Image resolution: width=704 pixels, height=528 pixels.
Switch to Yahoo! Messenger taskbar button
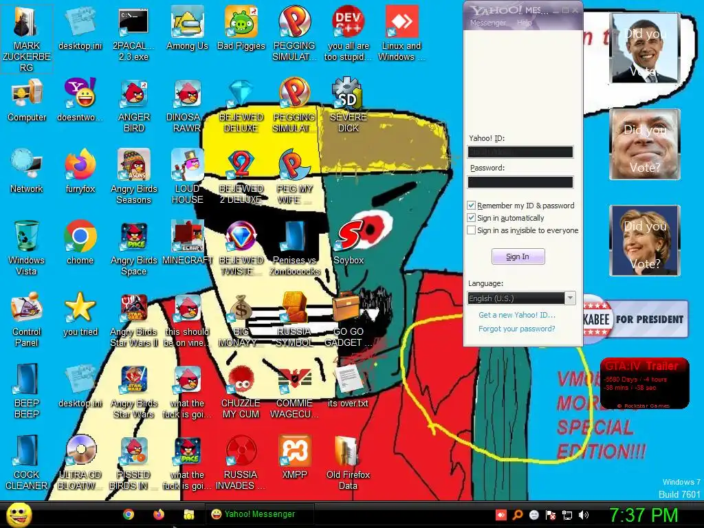point(259,514)
